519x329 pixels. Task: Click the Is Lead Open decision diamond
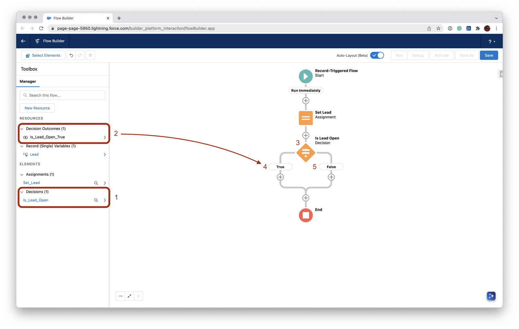point(306,153)
